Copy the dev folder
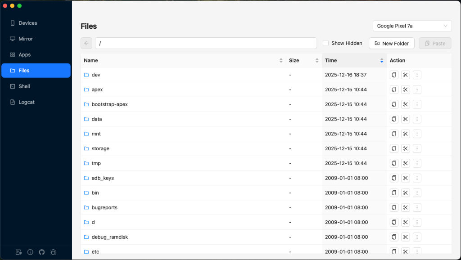 [x=394, y=75]
